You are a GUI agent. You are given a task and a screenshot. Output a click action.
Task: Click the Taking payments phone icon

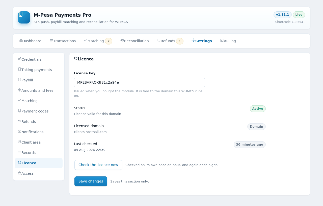coord(19,69)
